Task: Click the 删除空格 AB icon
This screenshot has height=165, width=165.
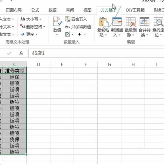Action: [23, 26]
